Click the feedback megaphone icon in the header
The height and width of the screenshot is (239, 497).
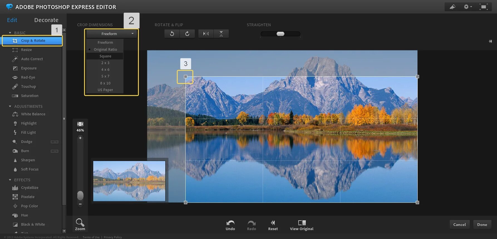tap(452, 7)
